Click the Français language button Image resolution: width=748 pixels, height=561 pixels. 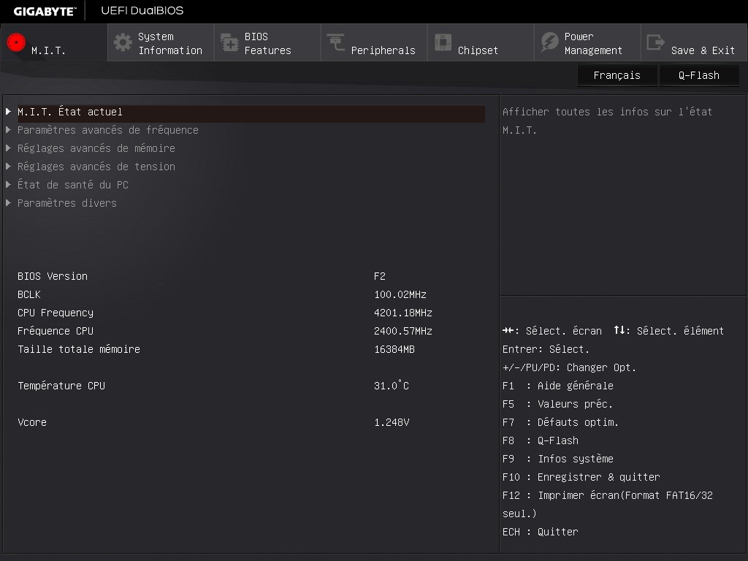pos(617,75)
